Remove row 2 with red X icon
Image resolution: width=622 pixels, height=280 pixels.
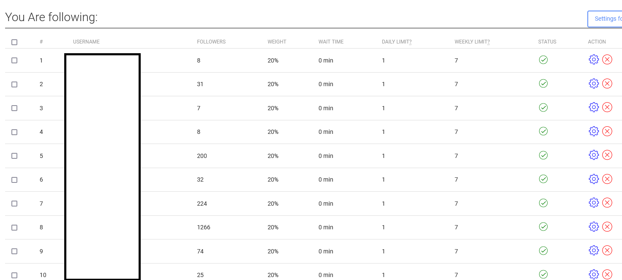coord(607,84)
